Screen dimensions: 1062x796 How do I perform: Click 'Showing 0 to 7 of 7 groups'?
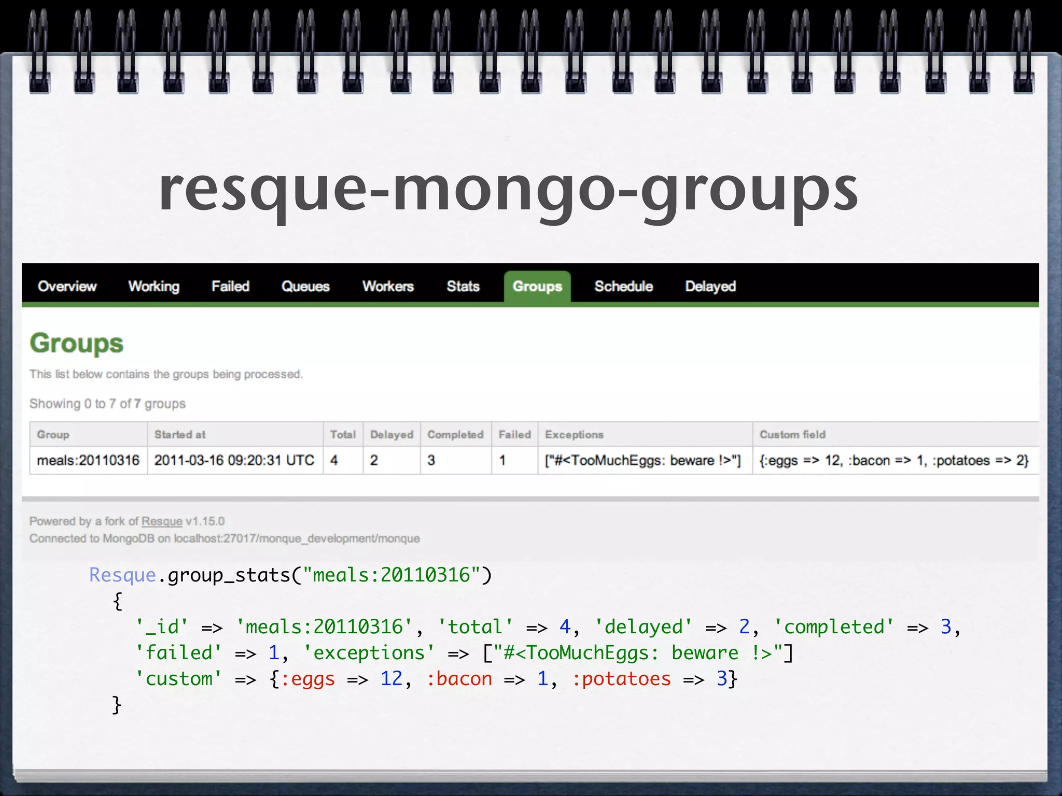click(x=107, y=404)
